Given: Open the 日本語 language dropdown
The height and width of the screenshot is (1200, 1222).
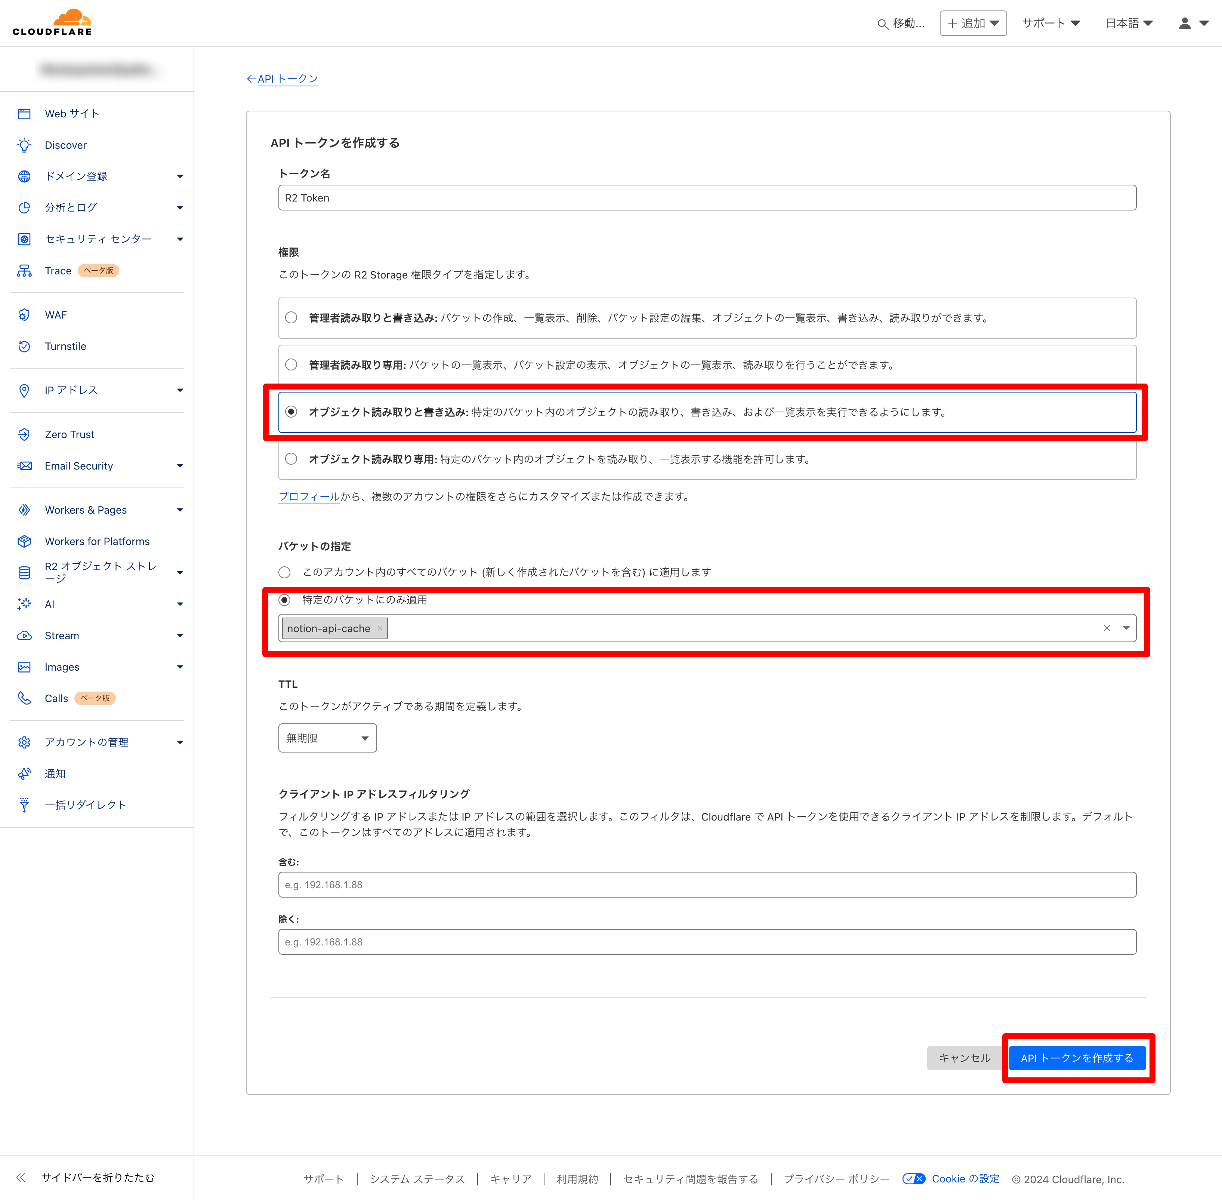Looking at the screenshot, I should coord(1129,23).
